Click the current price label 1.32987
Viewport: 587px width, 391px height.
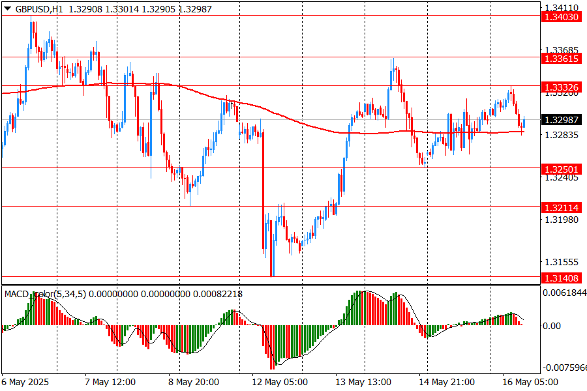tap(560, 120)
